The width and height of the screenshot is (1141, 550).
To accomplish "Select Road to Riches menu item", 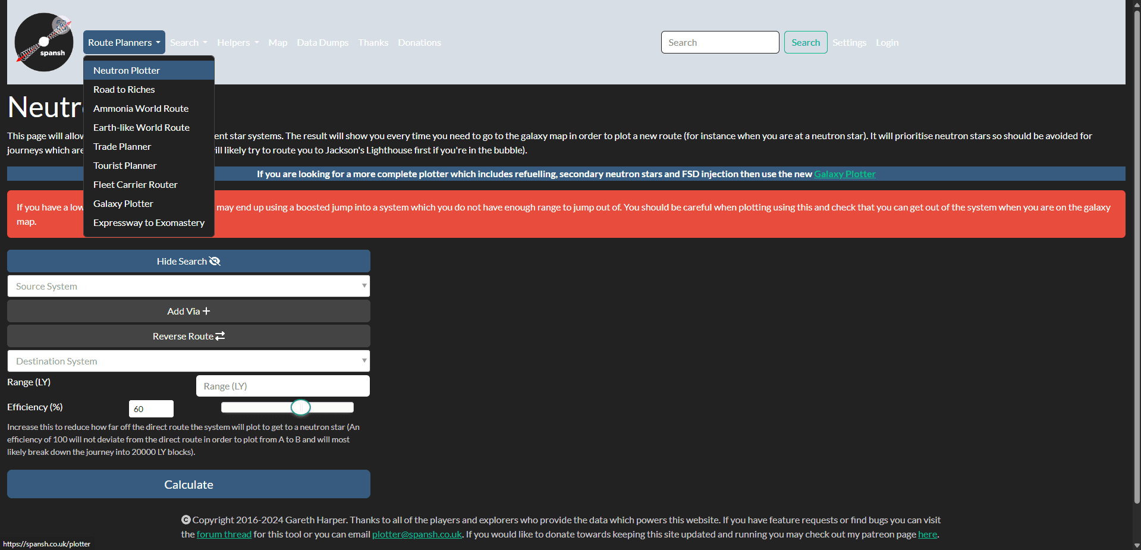I will (124, 89).
